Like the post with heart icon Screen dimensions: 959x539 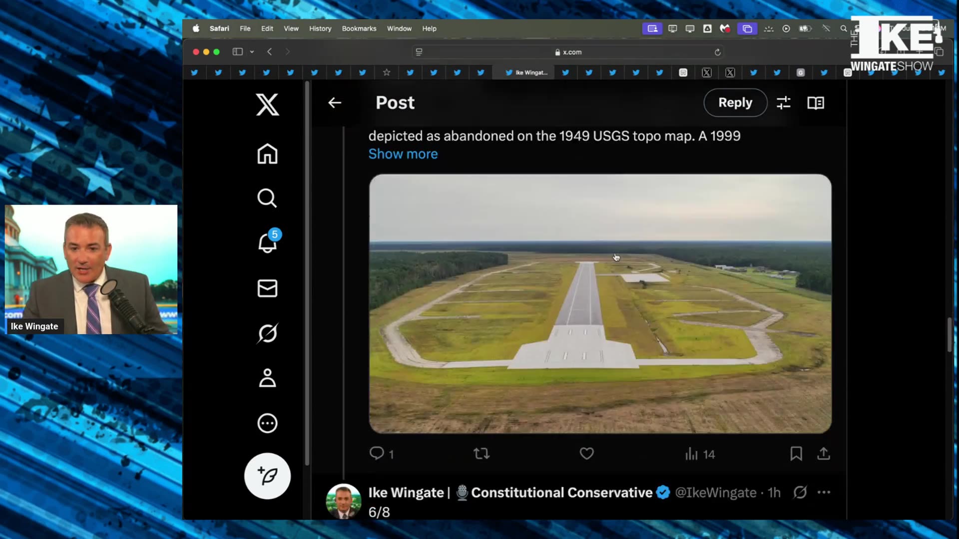586,454
